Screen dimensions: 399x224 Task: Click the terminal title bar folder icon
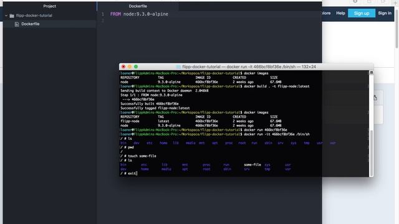point(179,67)
